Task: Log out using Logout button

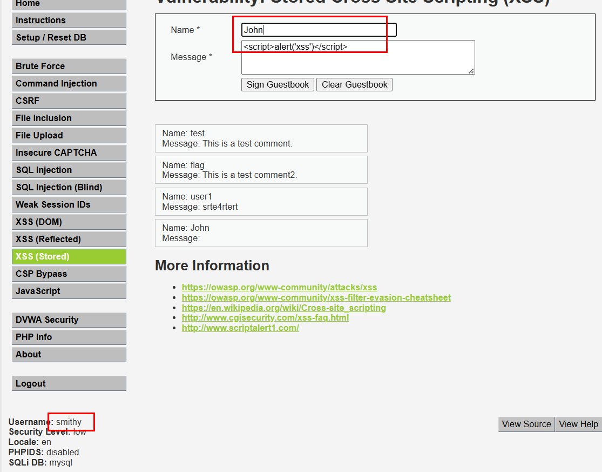Action: click(x=69, y=383)
